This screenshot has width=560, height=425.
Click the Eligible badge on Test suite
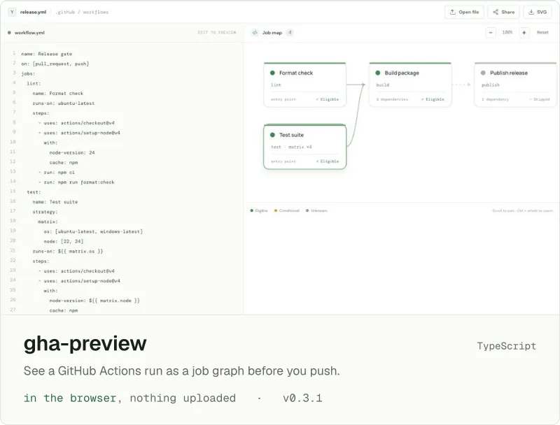(328, 161)
